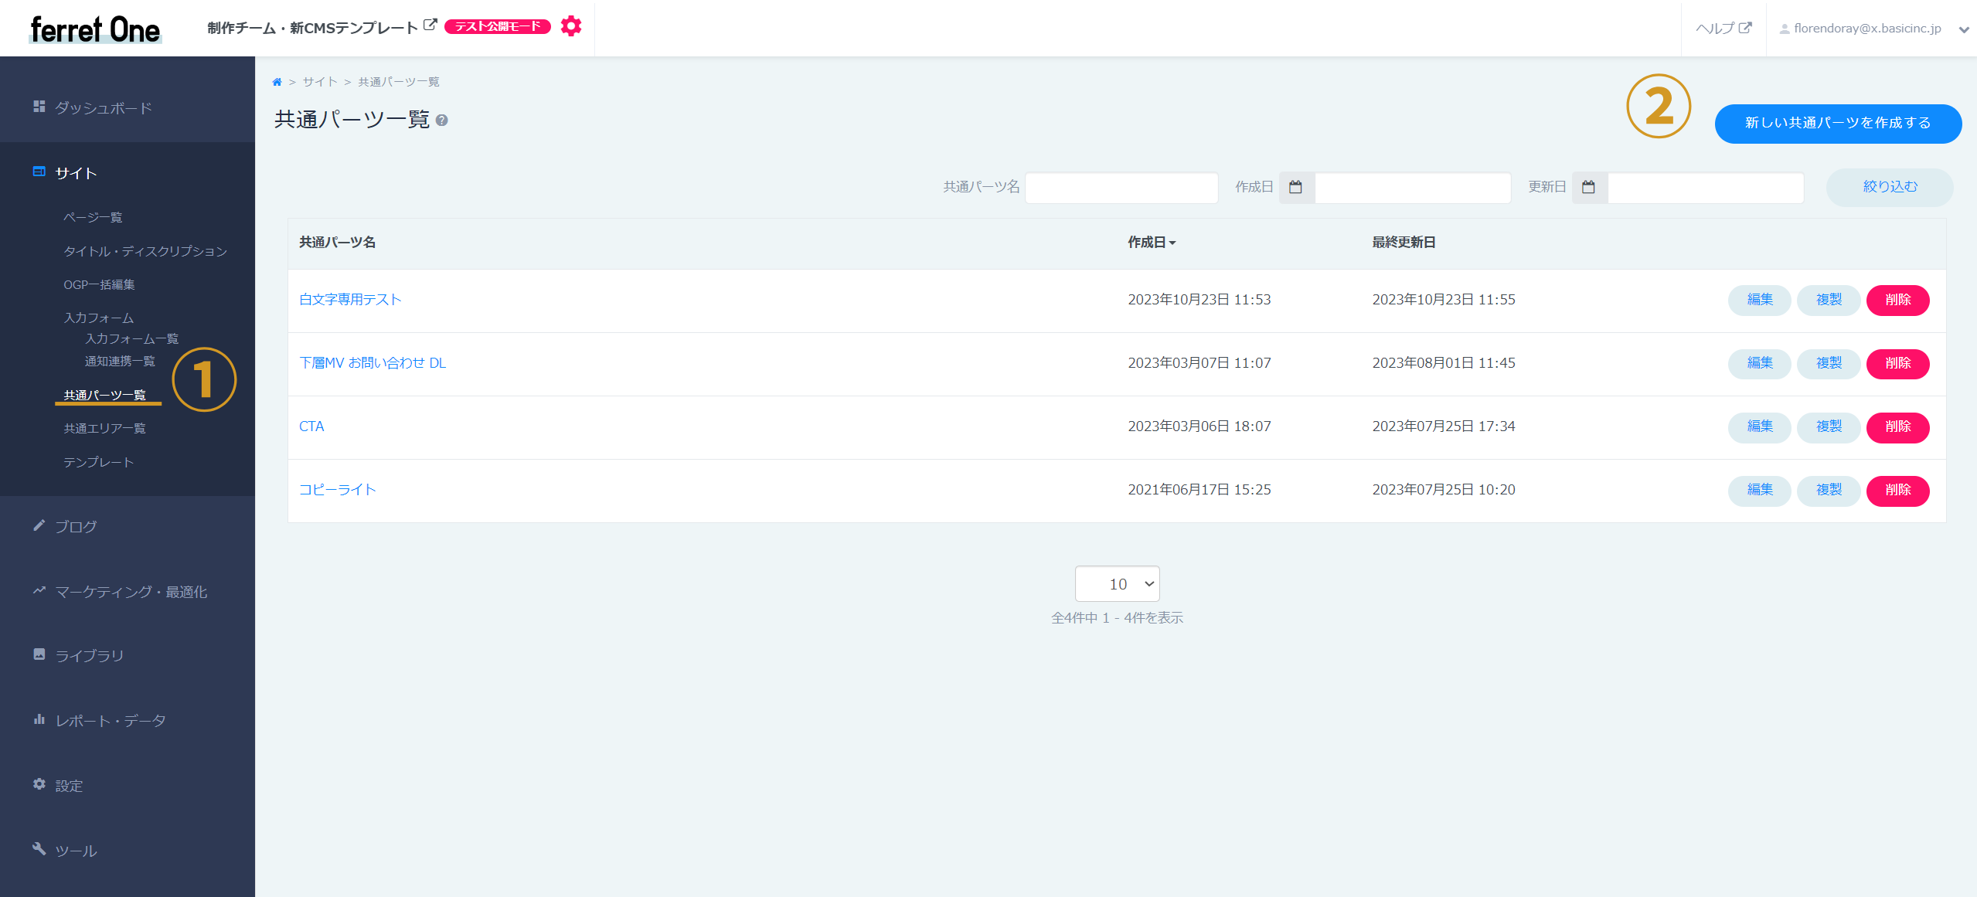Open ダッシュボード in the sidebar
Image resolution: width=1977 pixels, height=897 pixels.
(x=103, y=108)
